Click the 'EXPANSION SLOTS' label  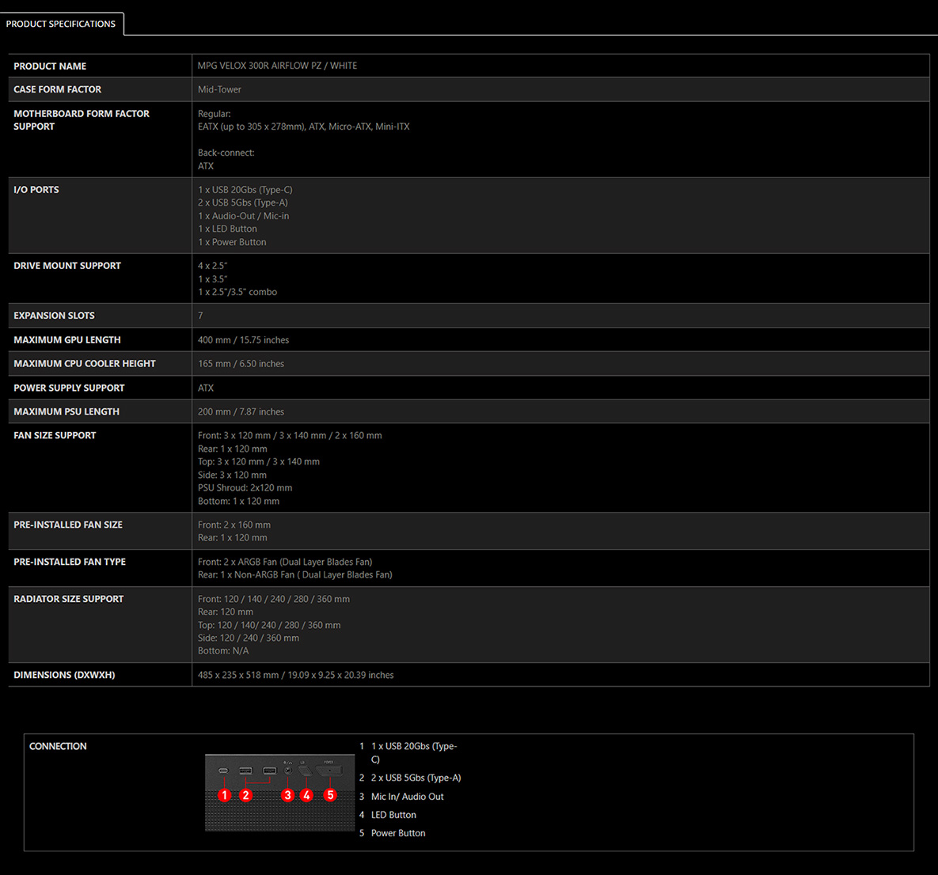pos(54,316)
